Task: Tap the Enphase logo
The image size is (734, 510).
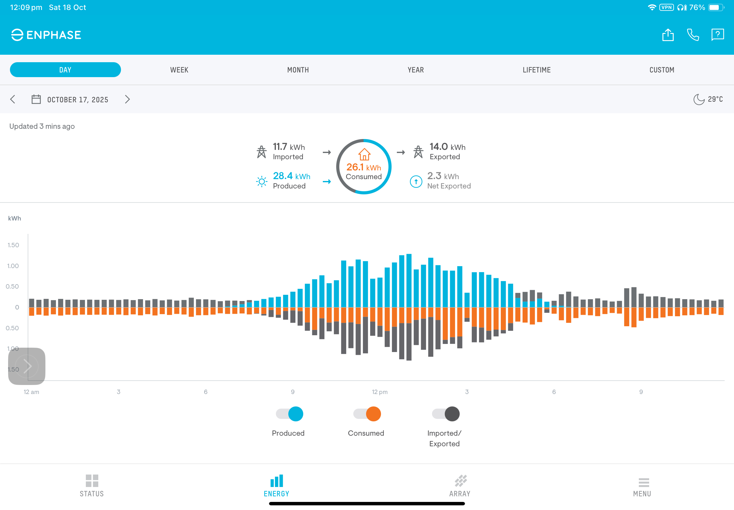Action: (x=46, y=35)
